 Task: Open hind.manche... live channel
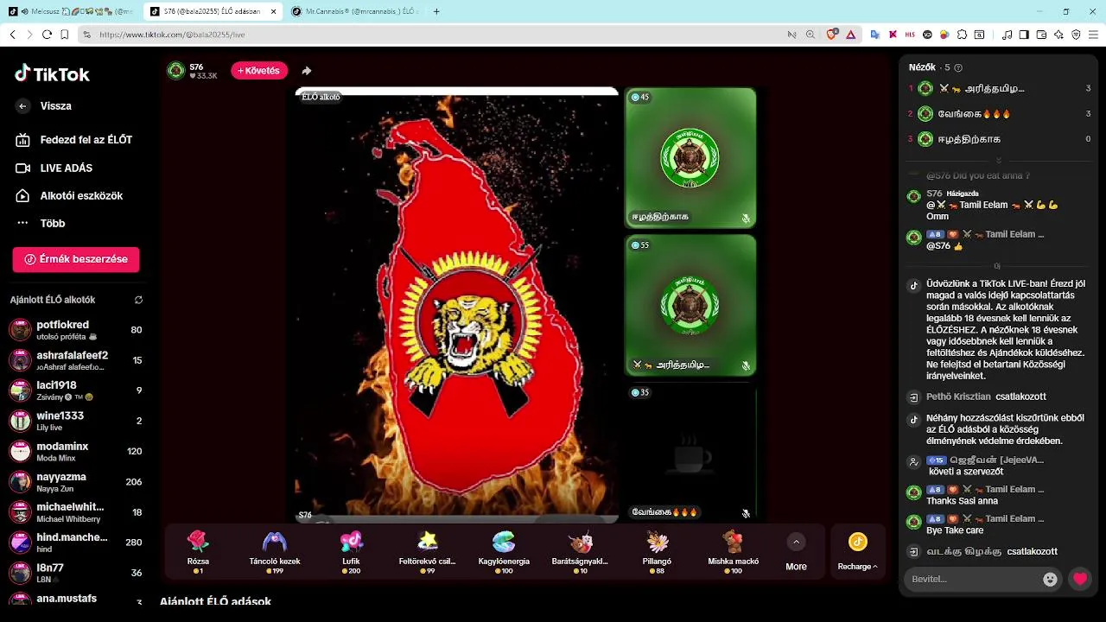(x=76, y=543)
